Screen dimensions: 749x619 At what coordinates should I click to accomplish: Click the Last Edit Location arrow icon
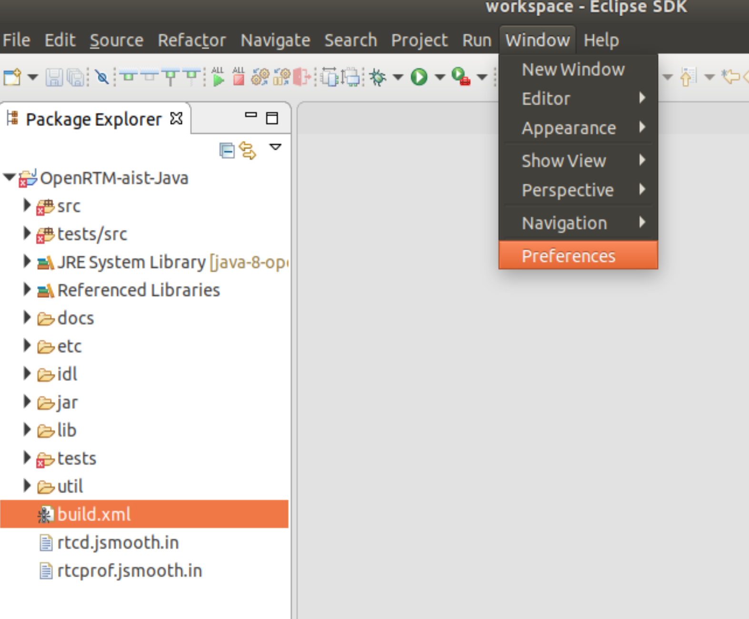tap(731, 77)
